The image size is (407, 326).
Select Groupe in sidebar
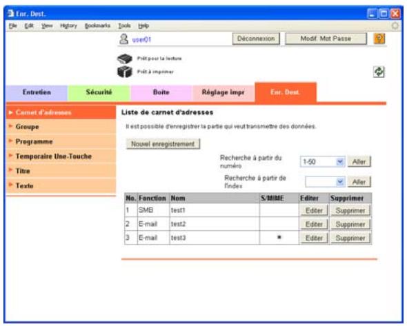[61, 127]
